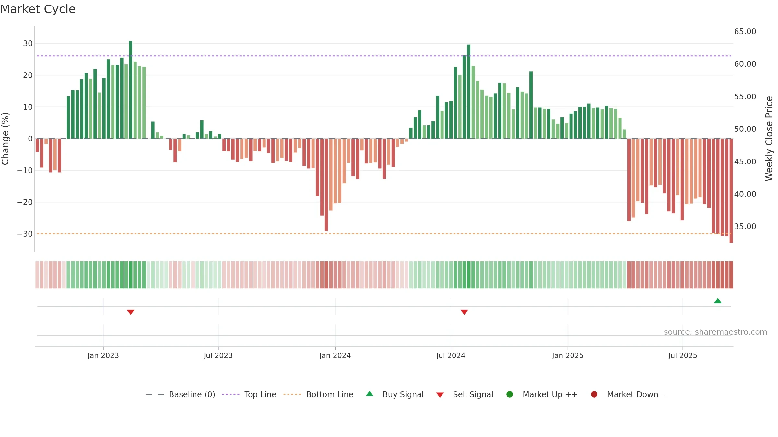Click the Buy Signal legend label
This screenshot has width=778, height=437.
coord(403,394)
